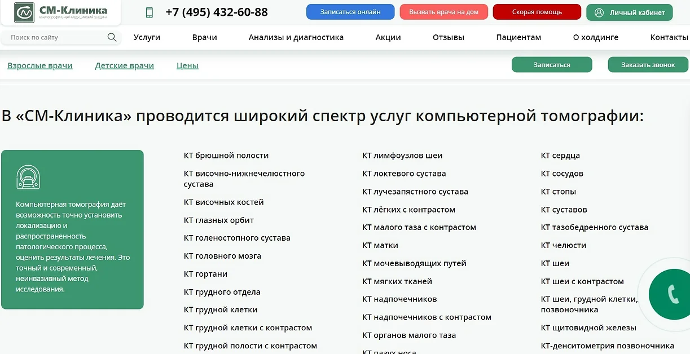Viewport: 690px width, 354px height.
Task: Open the Контакты menu item
Action: [669, 37]
